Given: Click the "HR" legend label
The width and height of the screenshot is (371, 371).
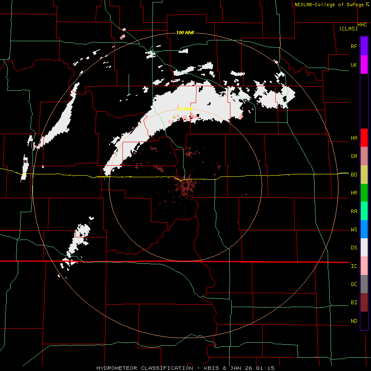Looking at the screenshot, I should [354, 193].
